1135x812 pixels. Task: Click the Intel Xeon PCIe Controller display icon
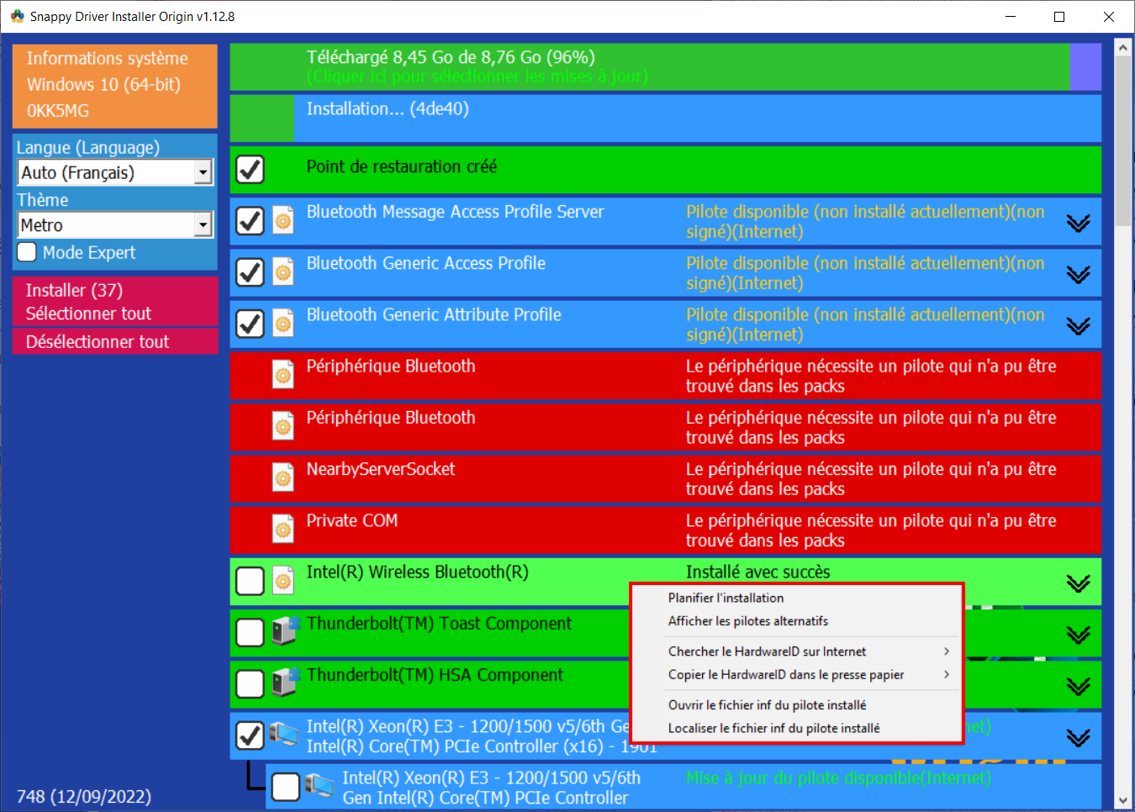(x=286, y=736)
